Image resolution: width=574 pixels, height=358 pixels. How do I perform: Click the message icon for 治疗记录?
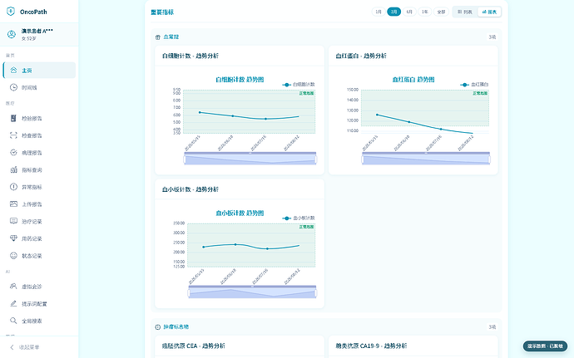pyautogui.click(x=13, y=221)
